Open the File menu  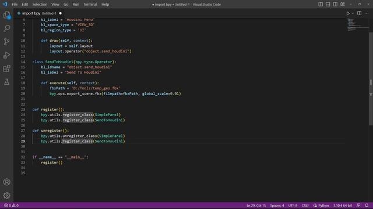click(15, 4)
